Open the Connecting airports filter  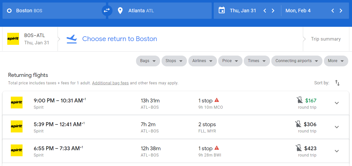[297, 61]
